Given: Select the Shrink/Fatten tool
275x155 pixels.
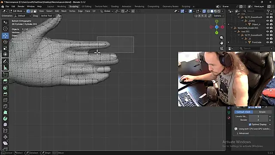Looking at the screenshot, I should (5, 137).
